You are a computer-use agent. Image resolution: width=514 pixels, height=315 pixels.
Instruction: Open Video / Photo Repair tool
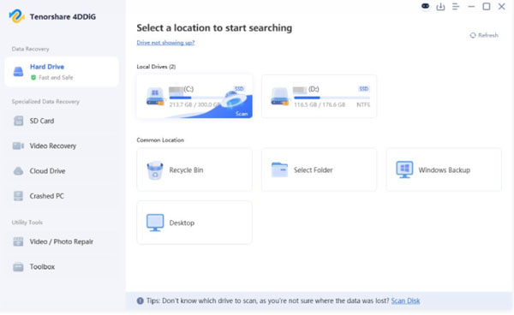click(x=62, y=241)
